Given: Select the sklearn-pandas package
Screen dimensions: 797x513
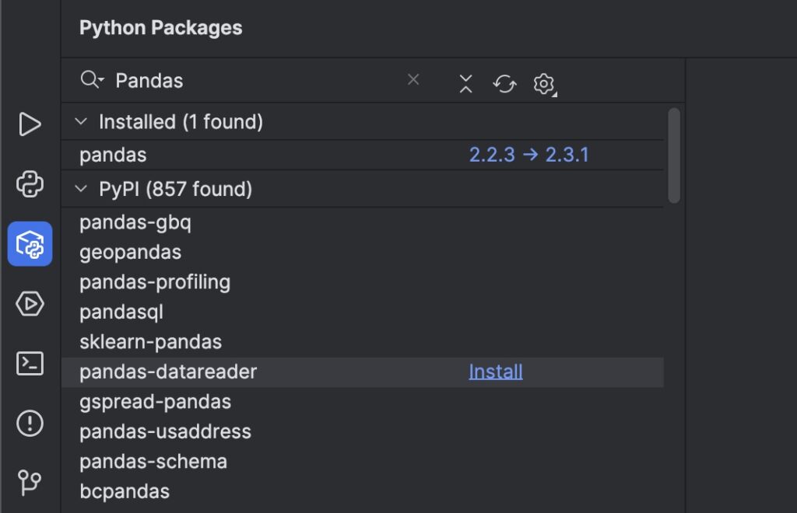Looking at the screenshot, I should click(363, 342).
